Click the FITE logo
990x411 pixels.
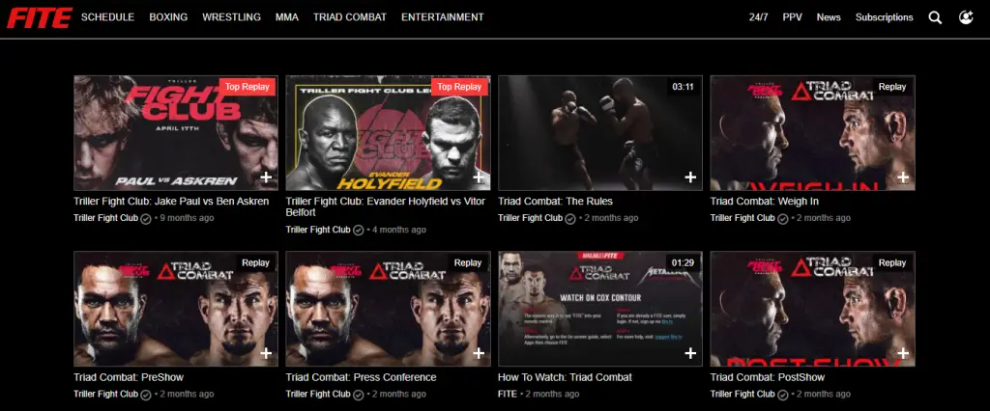coord(39,17)
